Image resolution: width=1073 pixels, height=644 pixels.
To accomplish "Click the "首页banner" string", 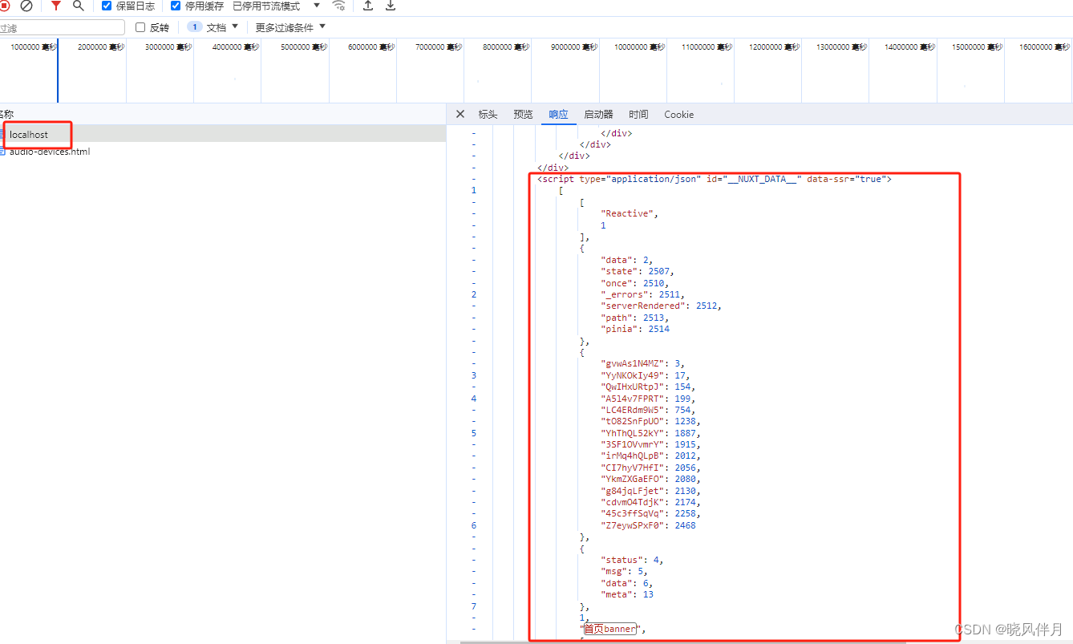I will click(609, 629).
